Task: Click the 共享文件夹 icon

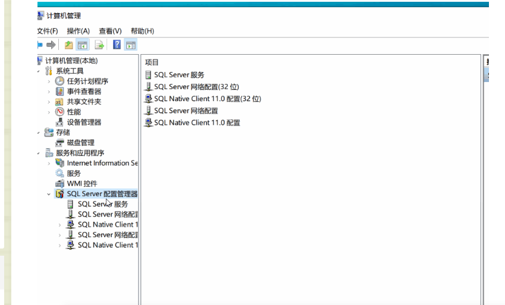Action: pos(59,102)
